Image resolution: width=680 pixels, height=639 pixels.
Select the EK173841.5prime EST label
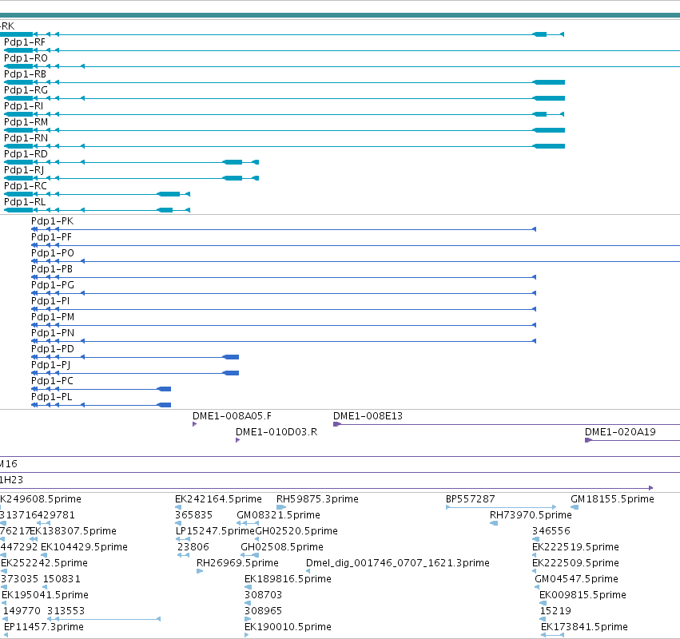[x=584, y=627]
